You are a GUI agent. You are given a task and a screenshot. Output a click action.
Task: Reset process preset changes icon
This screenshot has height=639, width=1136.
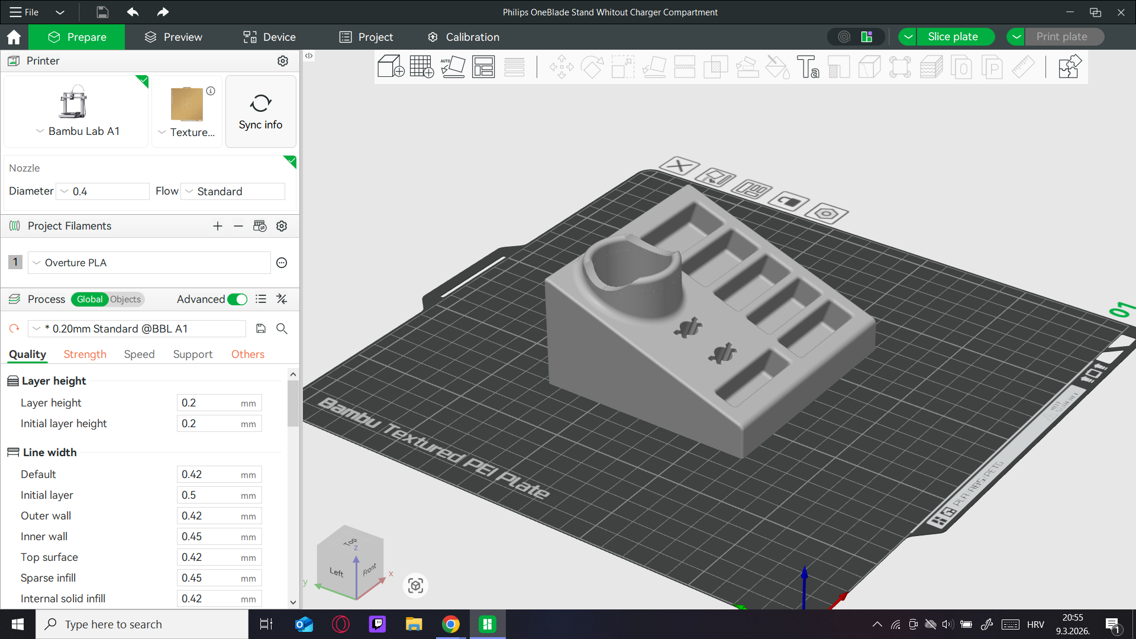point(14,328)
